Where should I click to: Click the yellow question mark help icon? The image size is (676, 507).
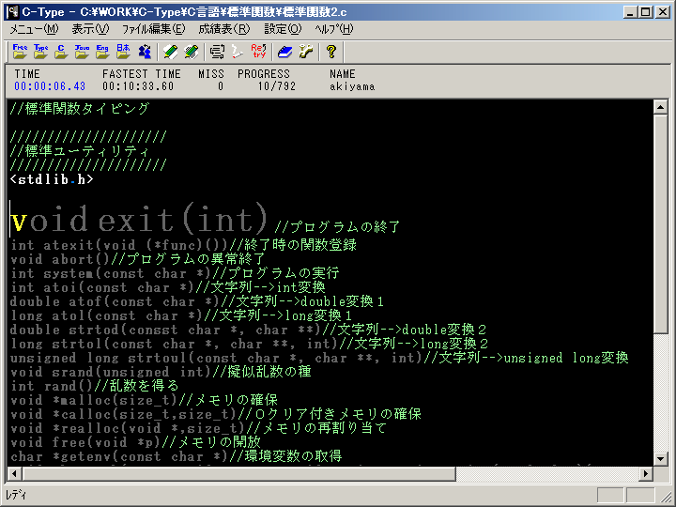[x=331, y=52]
